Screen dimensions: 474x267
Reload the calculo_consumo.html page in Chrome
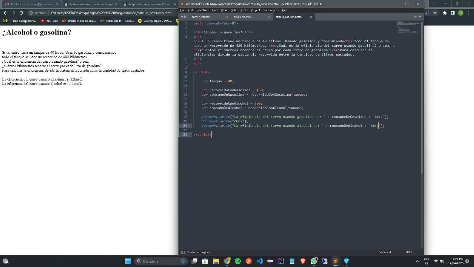[x=21, y=13]
